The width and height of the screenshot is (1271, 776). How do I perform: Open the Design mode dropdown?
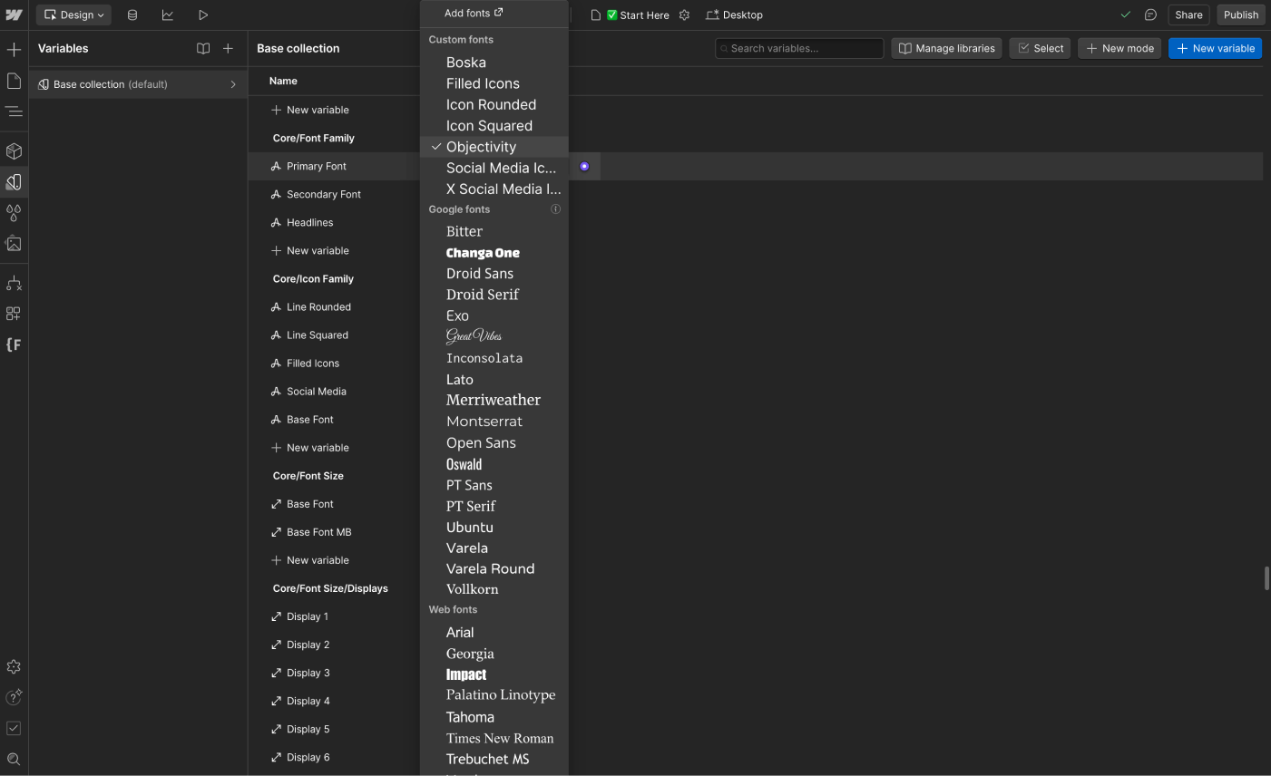73,15
